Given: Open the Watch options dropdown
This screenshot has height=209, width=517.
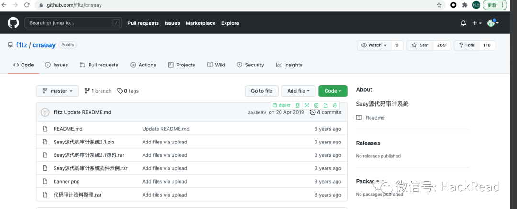Looking at the screenshot, I should pyautogui.click(x=374, y=45).
